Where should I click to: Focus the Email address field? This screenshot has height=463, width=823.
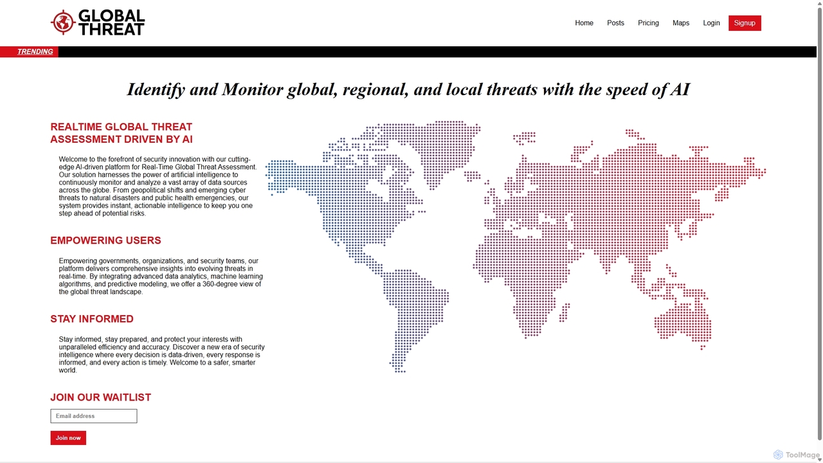pos(94,416)
